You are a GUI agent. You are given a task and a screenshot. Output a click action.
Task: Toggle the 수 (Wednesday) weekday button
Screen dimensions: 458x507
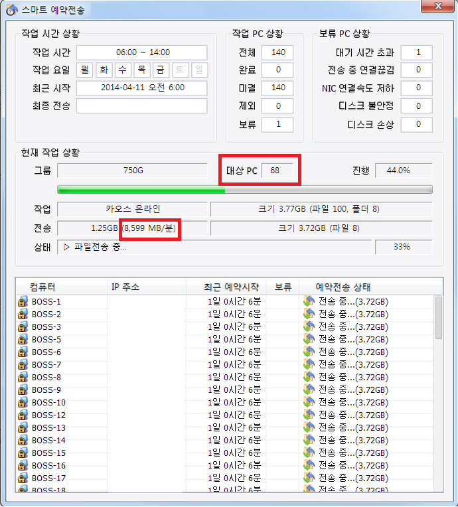(123, 70)
